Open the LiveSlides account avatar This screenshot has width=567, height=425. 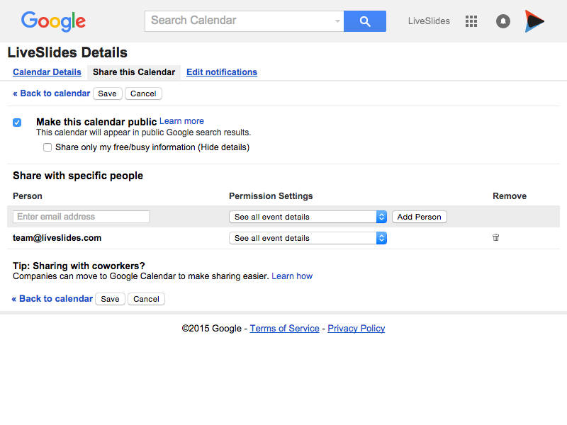pos(534,21)
